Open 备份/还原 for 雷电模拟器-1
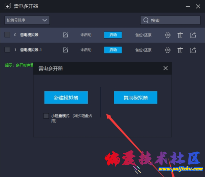 click(x=143, y=50)
